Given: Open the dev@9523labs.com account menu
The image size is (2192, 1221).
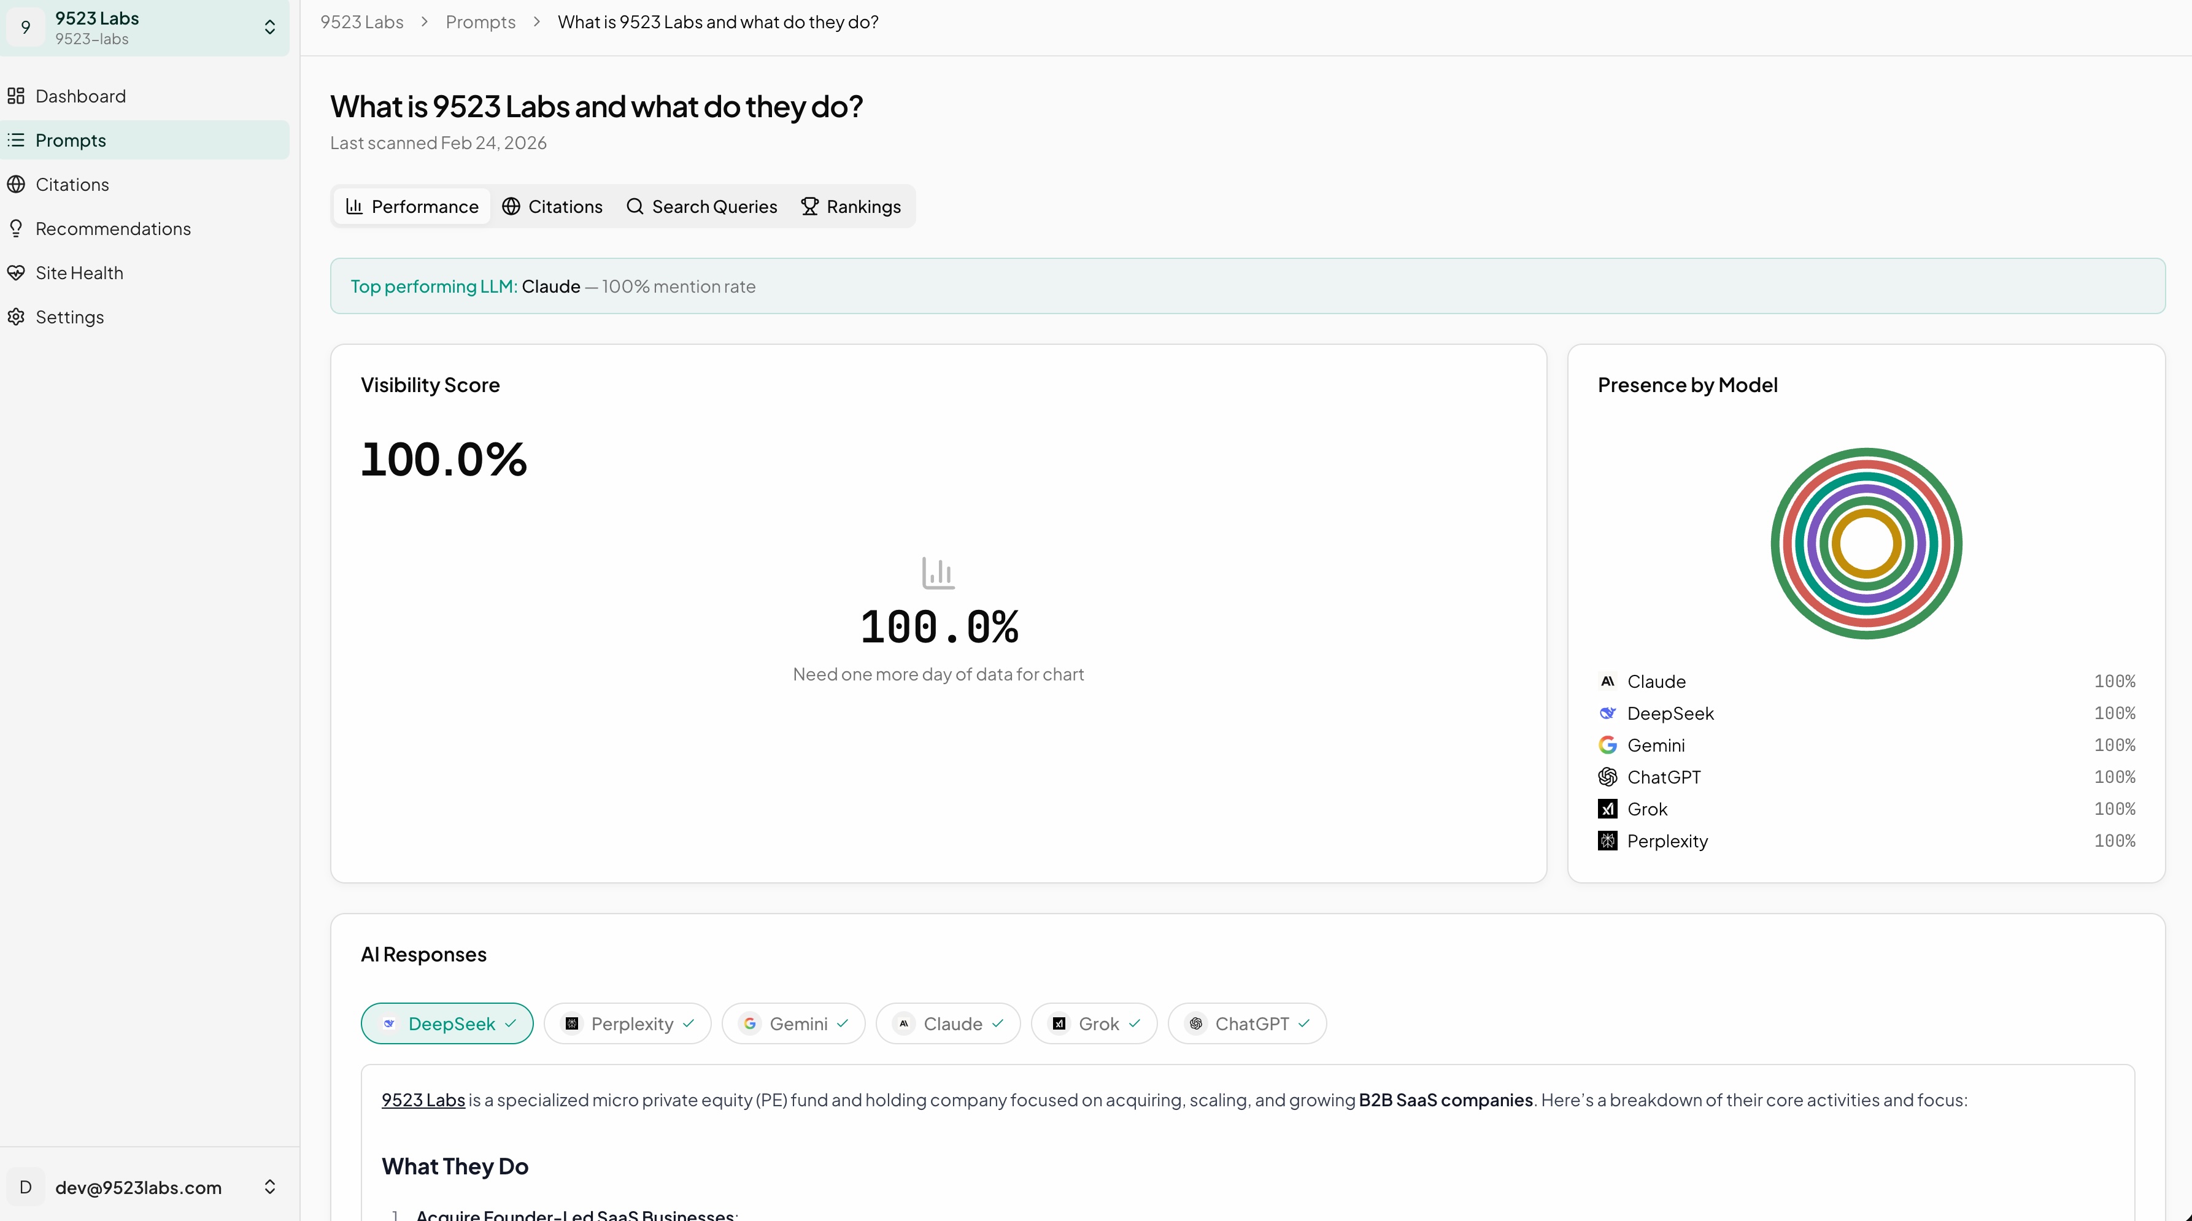Looking at the screenshot, I should [x=145, y=1187].
